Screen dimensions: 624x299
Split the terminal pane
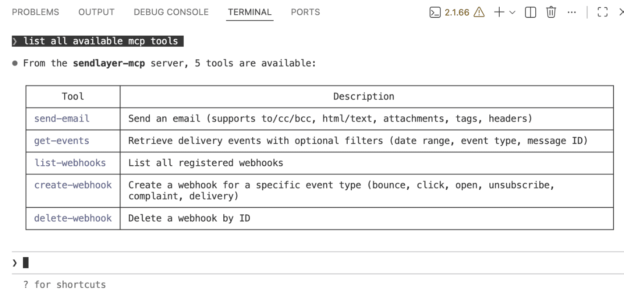point(530,12)
